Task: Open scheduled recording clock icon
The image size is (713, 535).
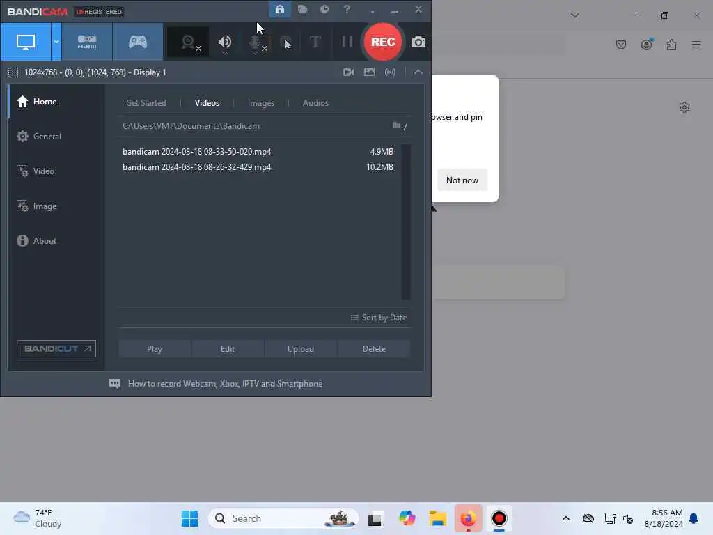Action: [x=324, y=9]
